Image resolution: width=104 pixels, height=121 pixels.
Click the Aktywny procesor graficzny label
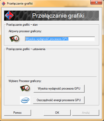pyautogui.click(x=25, y=31)
